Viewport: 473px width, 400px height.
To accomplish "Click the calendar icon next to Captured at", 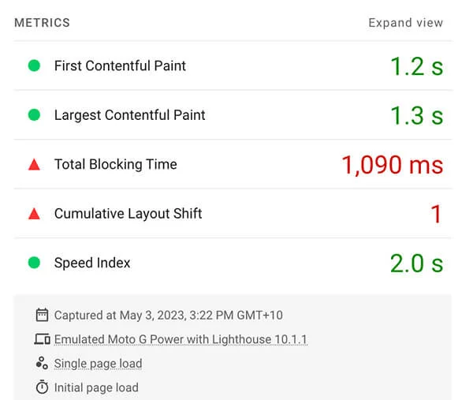I will coord(42,315).
